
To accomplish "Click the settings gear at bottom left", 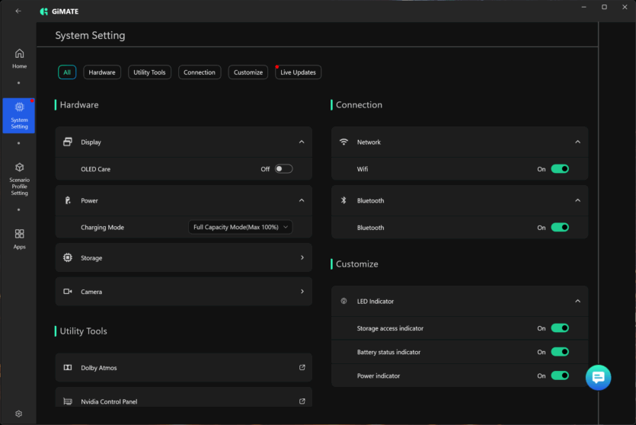I will [x=19, y=414].
